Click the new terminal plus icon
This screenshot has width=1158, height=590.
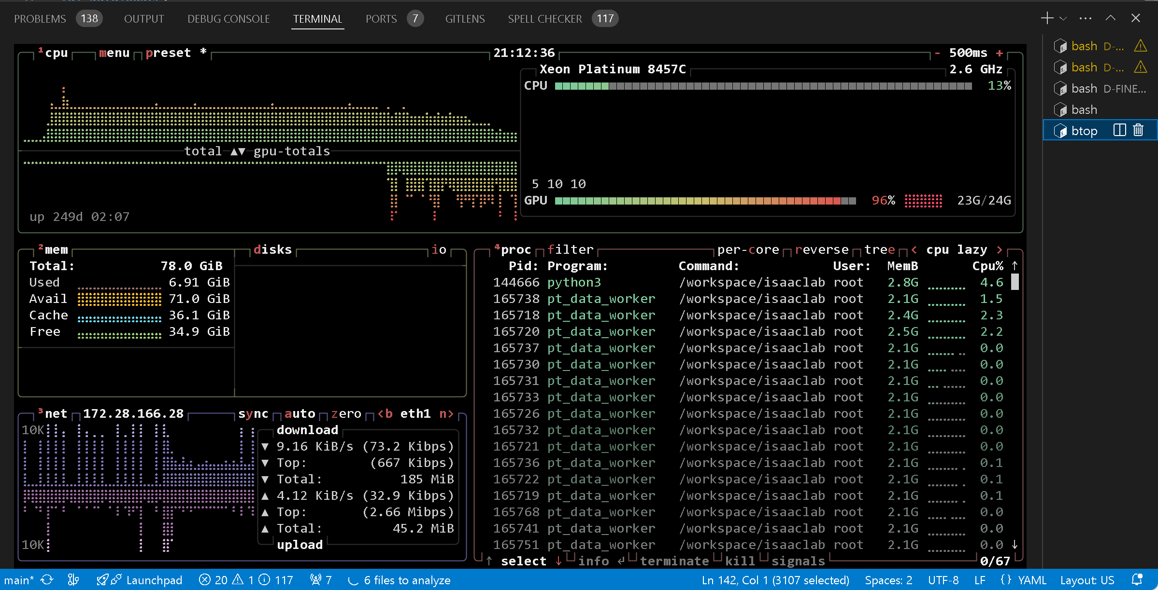coord(1046,18)
